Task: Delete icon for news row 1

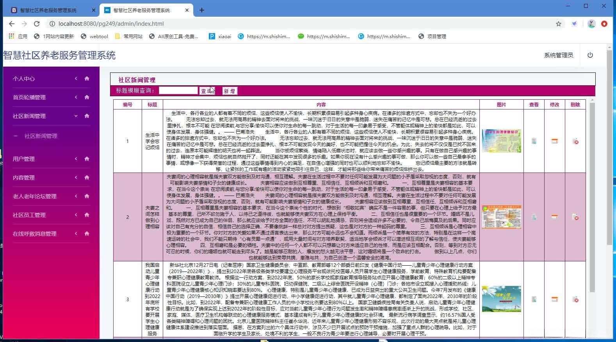Action: pyautogui.click(x=575, y=141)
